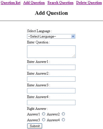Image resolution: width=103 pixels, height=129 pixels.
Task: Choose the Answer4 radio button
Action: [63, 120]
